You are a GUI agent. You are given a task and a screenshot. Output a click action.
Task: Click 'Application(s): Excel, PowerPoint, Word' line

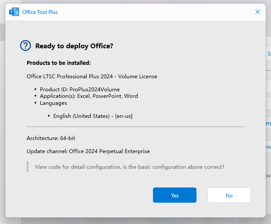click(89, 96)
